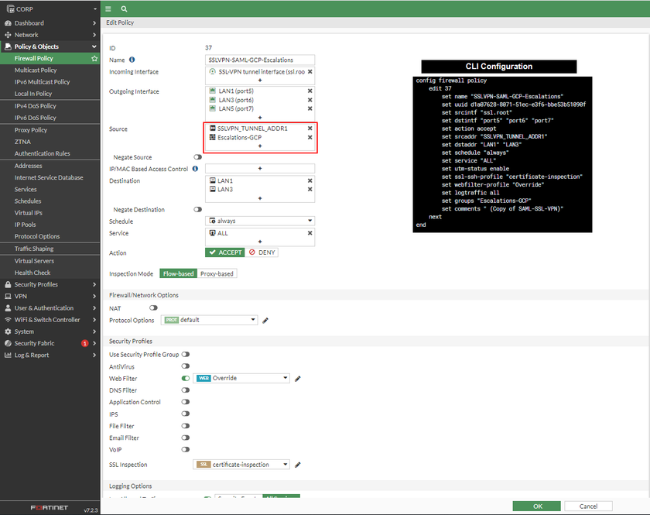Click the search magnifier icon in top bar
Screen dimensions: 650x515
[x=124, y=9]
